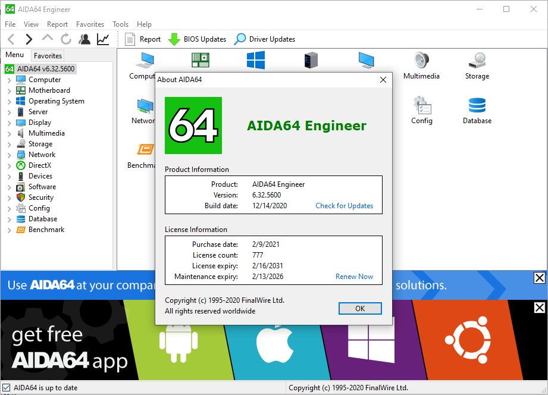
Task: Select Database in the tree
Action: click(43, 219)
